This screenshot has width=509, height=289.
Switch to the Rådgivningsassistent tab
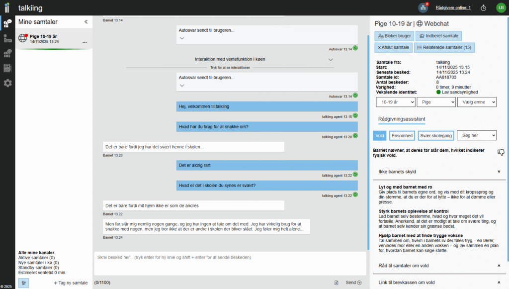pyautogui.click(x=401, y=118)
